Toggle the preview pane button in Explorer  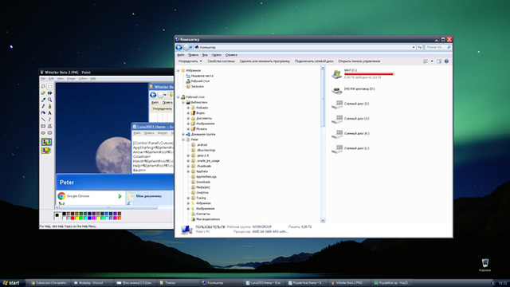click(x=439, y=61)
